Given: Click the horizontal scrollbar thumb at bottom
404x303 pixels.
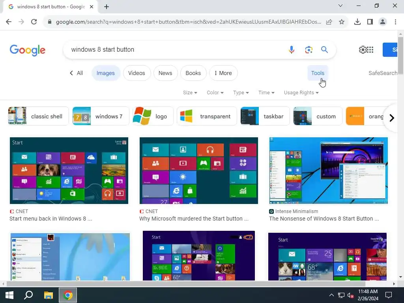Looking at the screenshot, I should tap(186, 284).
